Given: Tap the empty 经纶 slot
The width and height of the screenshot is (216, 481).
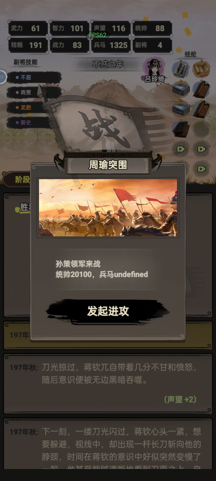Looking at the screenshot, I should pos(201,129).
